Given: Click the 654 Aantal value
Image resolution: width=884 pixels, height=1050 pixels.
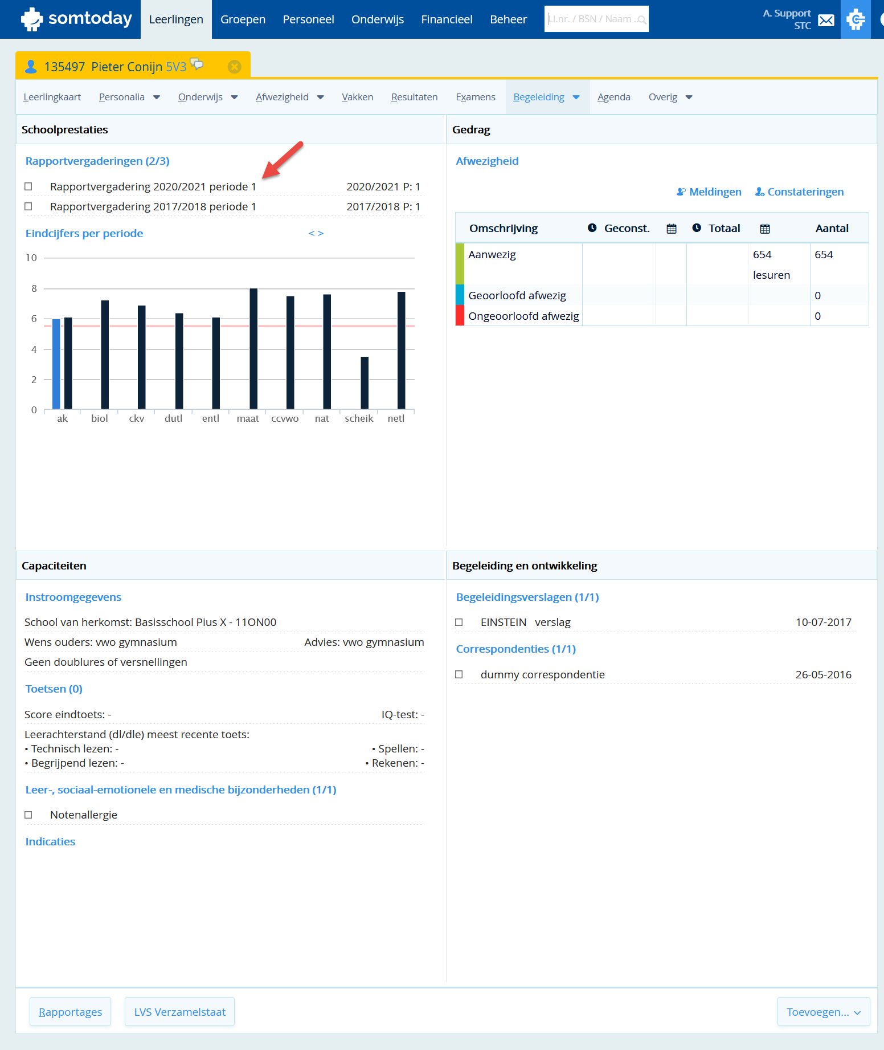Looking at the screenshot, I should pyautogui.click(x=824, y=254).
